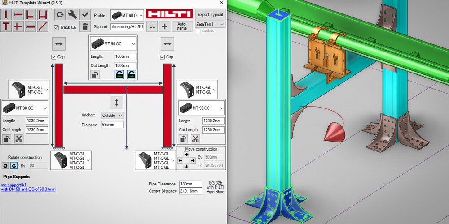Screen dimensions: 449x224
Task: Click rotate icon in top beam panel
Action: [95, 75]
